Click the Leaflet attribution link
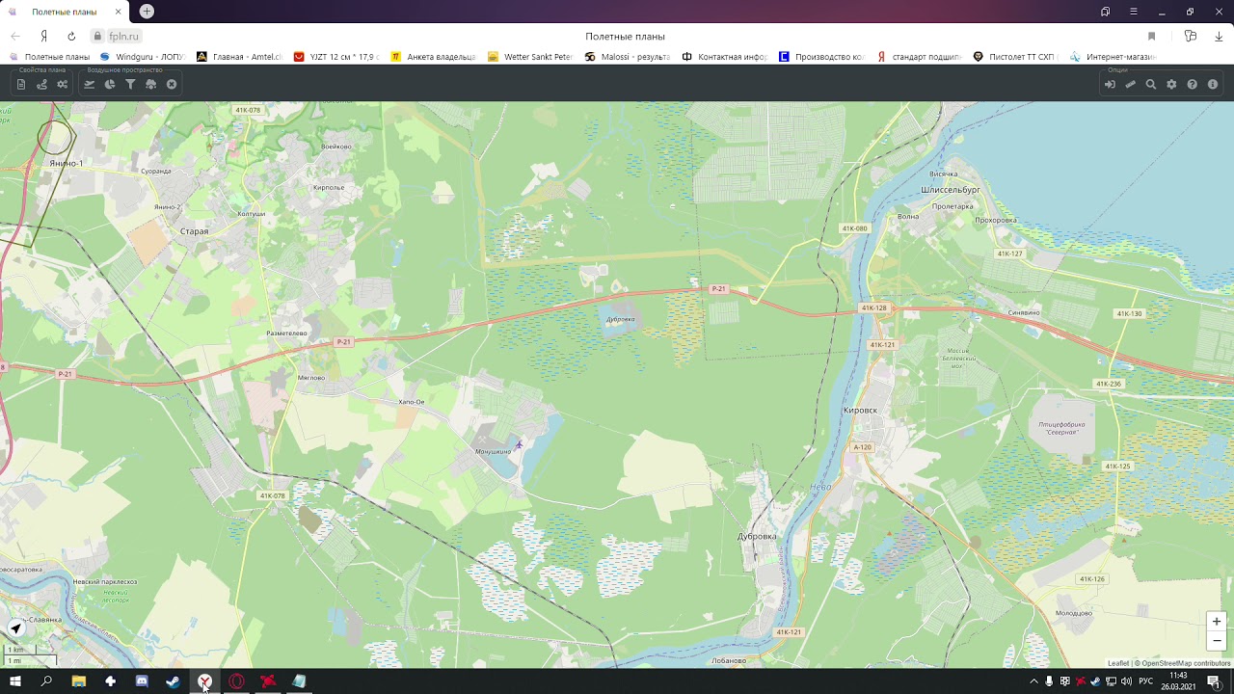Viewport: 1234px width, 694px height. tap(1118, 663)
